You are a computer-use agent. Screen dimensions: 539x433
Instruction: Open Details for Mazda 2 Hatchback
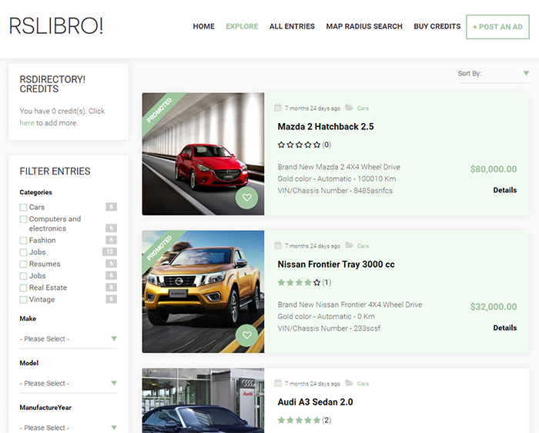point(504,190)
